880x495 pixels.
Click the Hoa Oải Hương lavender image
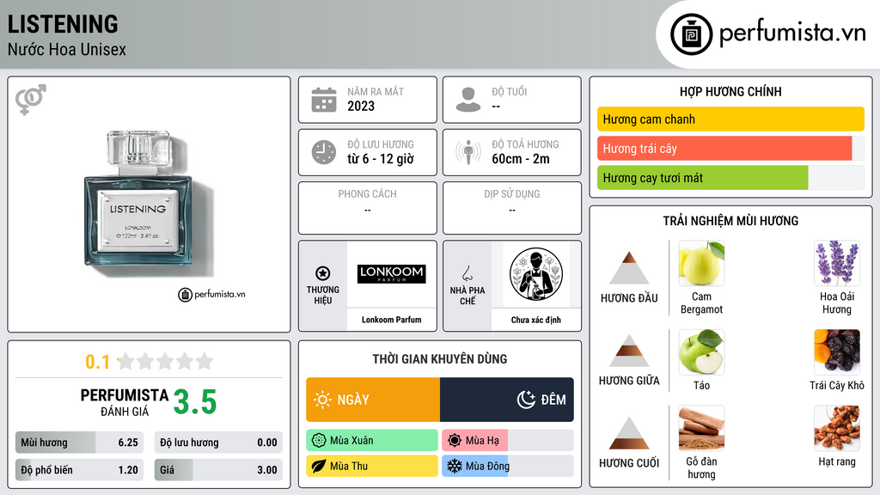(x=837, y=264)
